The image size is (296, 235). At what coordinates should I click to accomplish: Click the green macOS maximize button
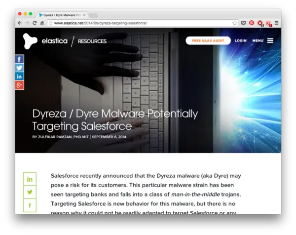click(31, 14)
